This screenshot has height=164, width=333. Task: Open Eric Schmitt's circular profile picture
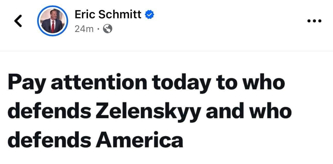tap(53, 21)
